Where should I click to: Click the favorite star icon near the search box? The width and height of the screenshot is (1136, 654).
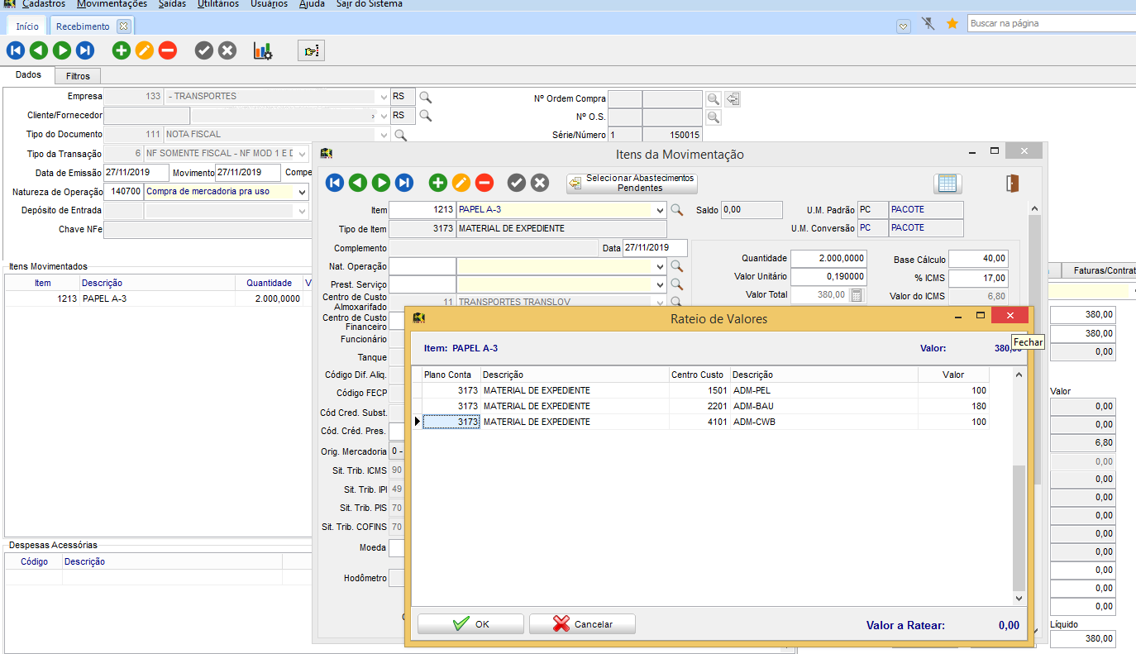point(952,24)
